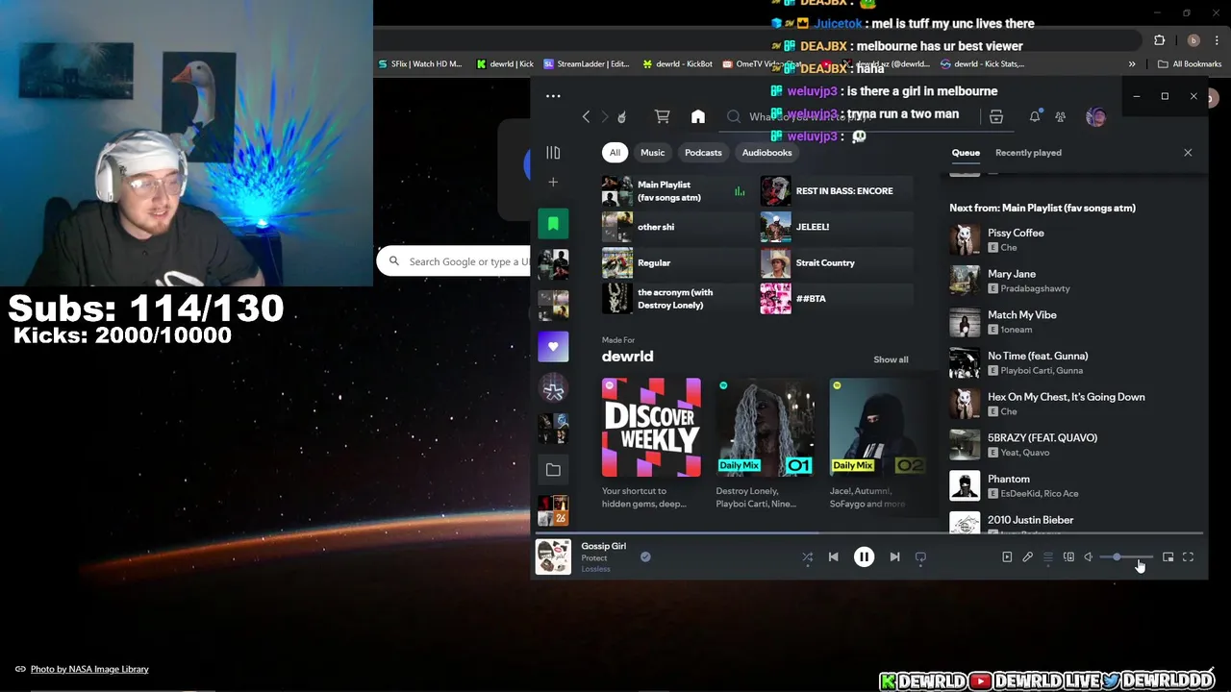Open the Now Playing view
This screenshot has height=692, width=1231.
click(1007, 557)
